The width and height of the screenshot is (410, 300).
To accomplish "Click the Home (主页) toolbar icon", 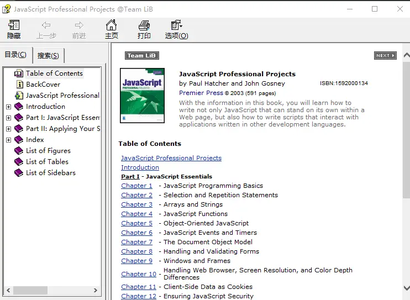I will click(x=111, y=29).
